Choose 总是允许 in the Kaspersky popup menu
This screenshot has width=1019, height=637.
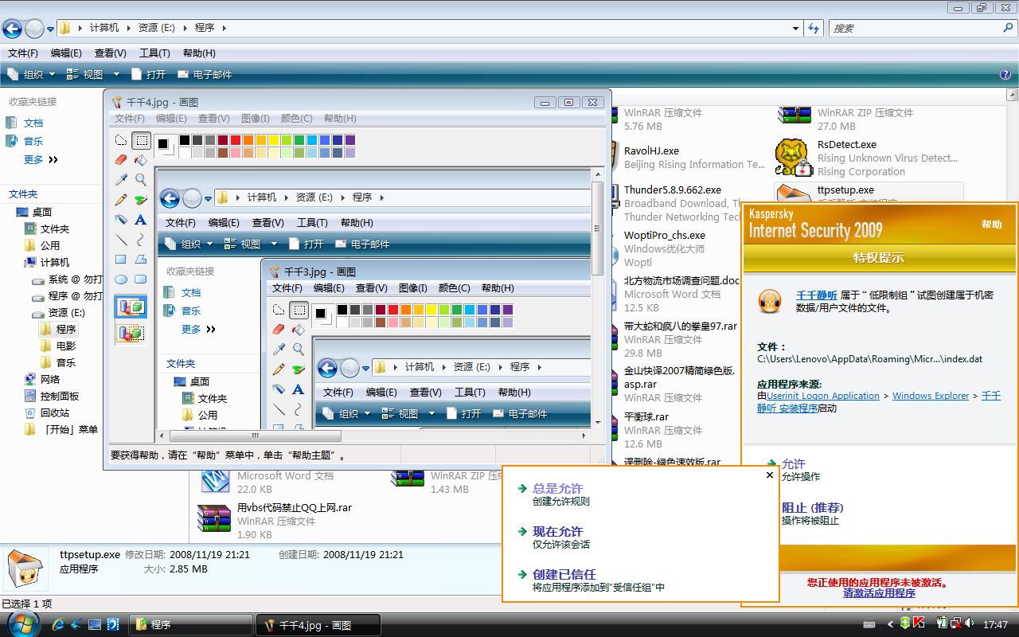[558, 488]
